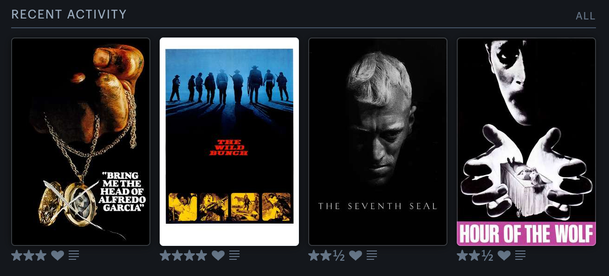Screen dimensions: 609x276
Task: Click the liked heart under Alfredo Garcia poster
Action: coord(58,255)
